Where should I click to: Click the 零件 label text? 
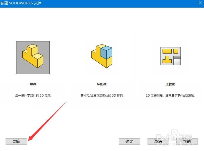coord(33,84)
